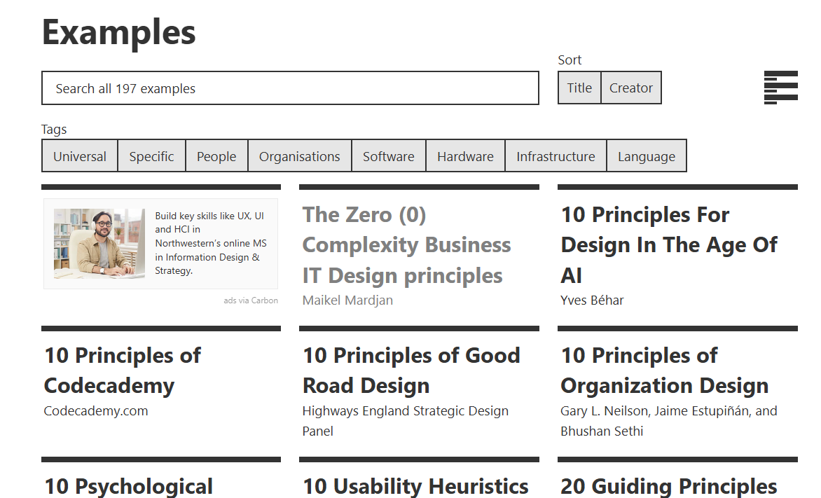Click the Northwestern ad photo thumbnail

[99, 244]
